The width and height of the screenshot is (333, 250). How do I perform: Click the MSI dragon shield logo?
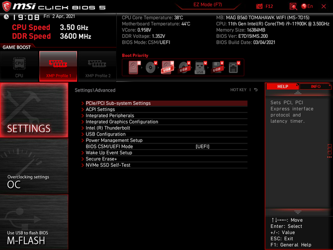tap(6, 6)
